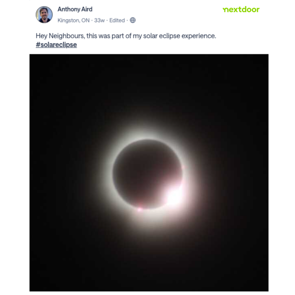Click the pink prominence below the moon
Screen dimensions: 295x295
139,209
